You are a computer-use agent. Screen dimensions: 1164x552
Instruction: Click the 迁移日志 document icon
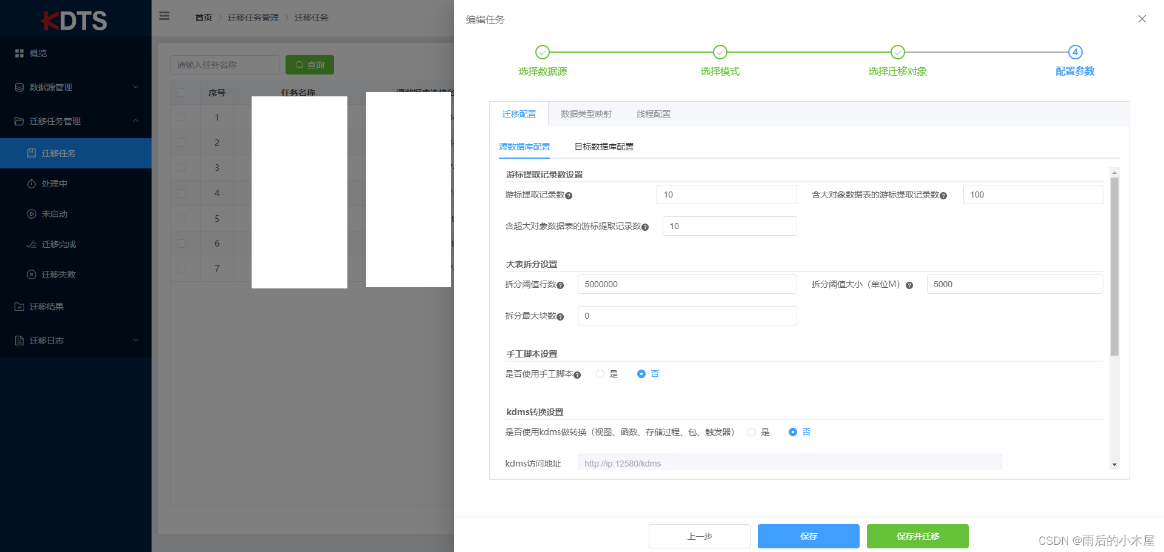click(19, 341)
